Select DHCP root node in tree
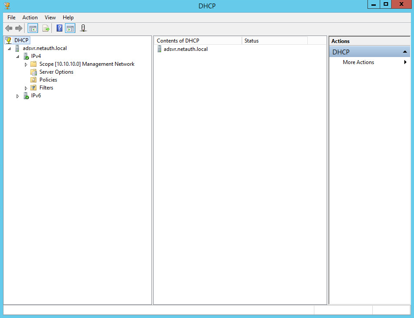The width and height of the screenshot is (414, 318). tap(22, 40)
